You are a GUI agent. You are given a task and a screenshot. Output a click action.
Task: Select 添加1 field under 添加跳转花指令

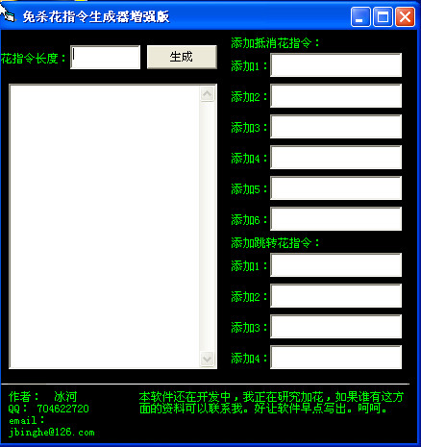point(335,265)
